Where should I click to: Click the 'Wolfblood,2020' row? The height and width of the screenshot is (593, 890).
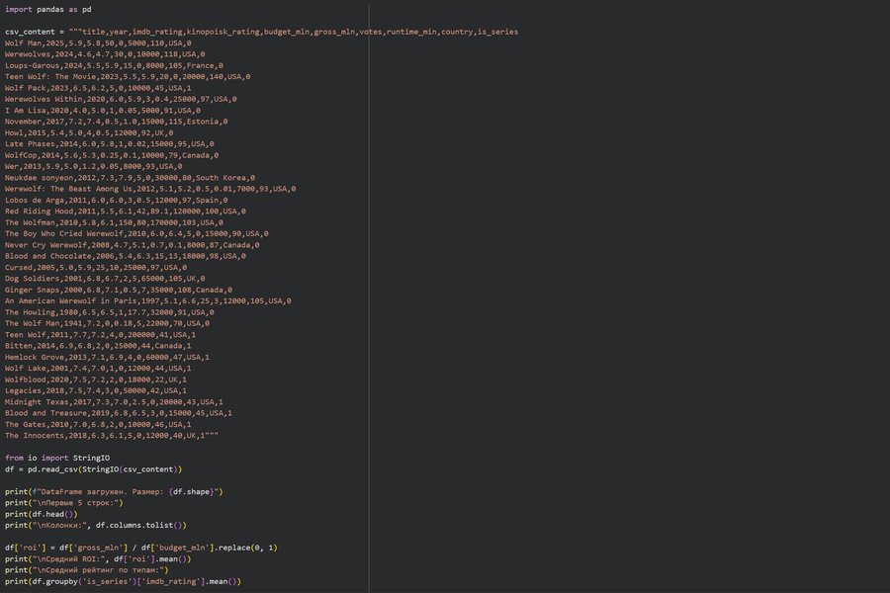[96, 380]
